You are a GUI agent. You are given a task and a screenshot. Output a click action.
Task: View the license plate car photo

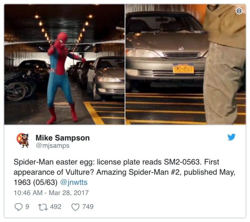[x=185, y=64]
